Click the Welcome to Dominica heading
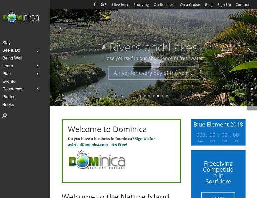The image size is (257, 198). [107, 129]
